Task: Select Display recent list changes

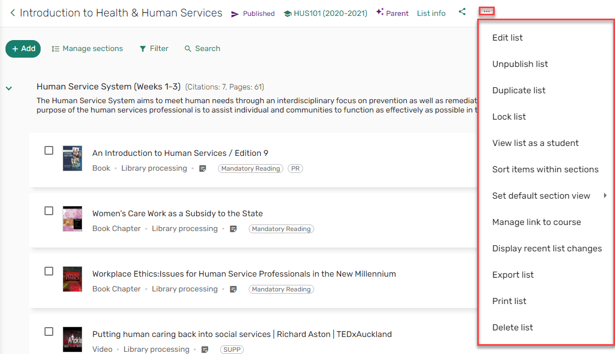Action: [546, 249]
